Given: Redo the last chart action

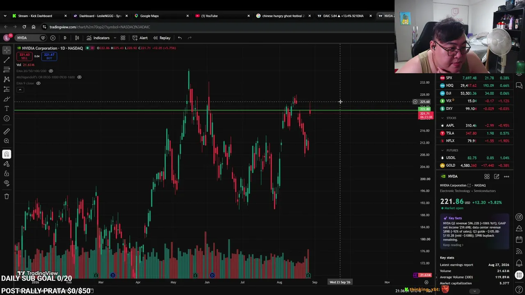Looking at the screenshot, I should click(189, 38).
